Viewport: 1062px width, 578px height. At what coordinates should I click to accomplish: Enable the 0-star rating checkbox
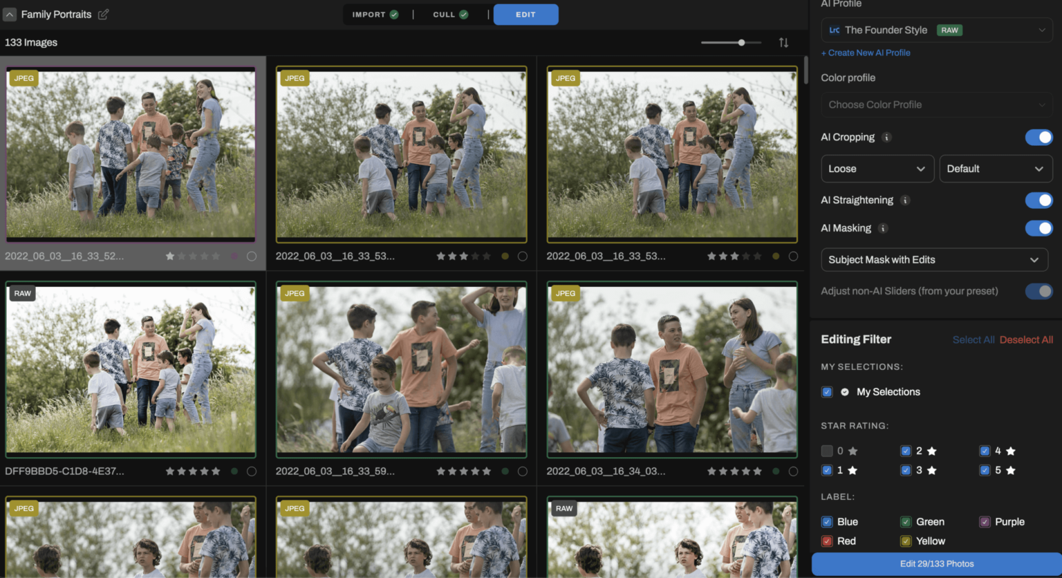pyautogui.click(x=827, y=451)
